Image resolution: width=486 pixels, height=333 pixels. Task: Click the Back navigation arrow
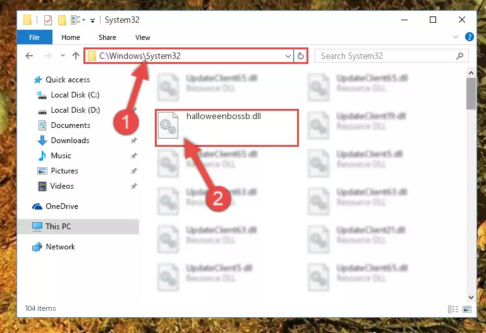[29, 56]
